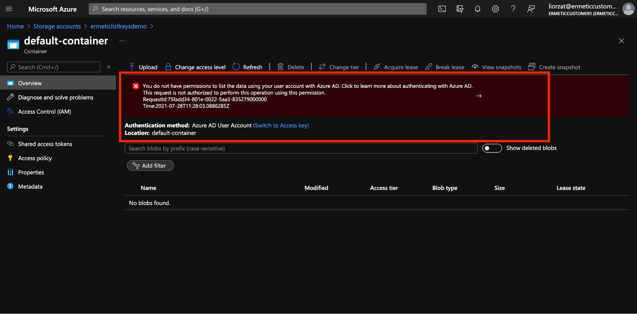Collapse the left sidebar menu
The image size is (637, 314).
(x=109, y=67)
